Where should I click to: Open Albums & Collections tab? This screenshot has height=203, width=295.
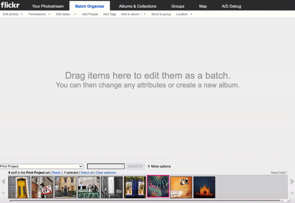click(x=138, y=6)
